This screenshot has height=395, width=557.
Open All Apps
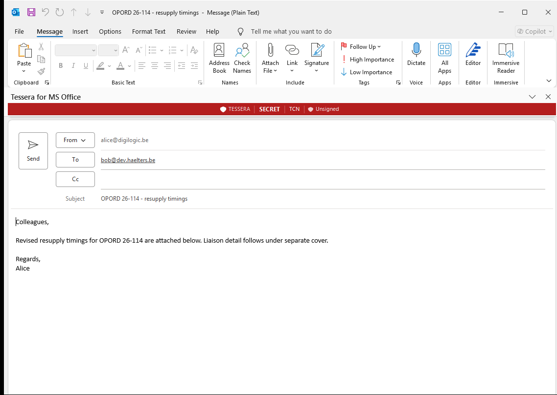(444, 59)
